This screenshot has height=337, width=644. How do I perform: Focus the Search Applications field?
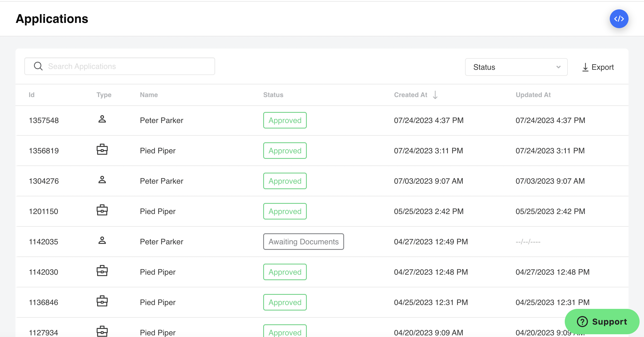(120, 66)
